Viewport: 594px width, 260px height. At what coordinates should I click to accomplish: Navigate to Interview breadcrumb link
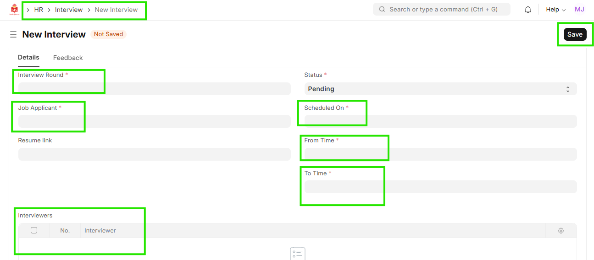(69, 10)
